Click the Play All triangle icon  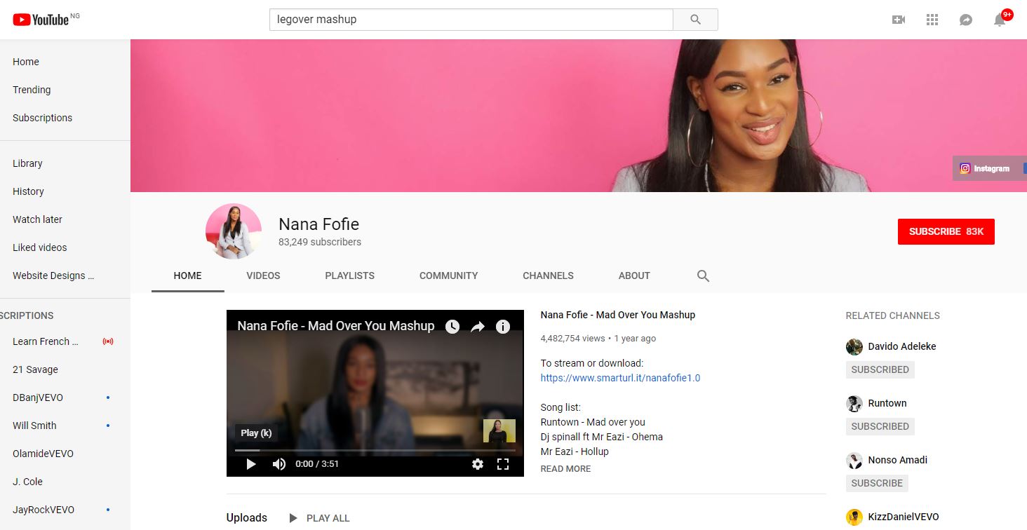click(293, 518)
